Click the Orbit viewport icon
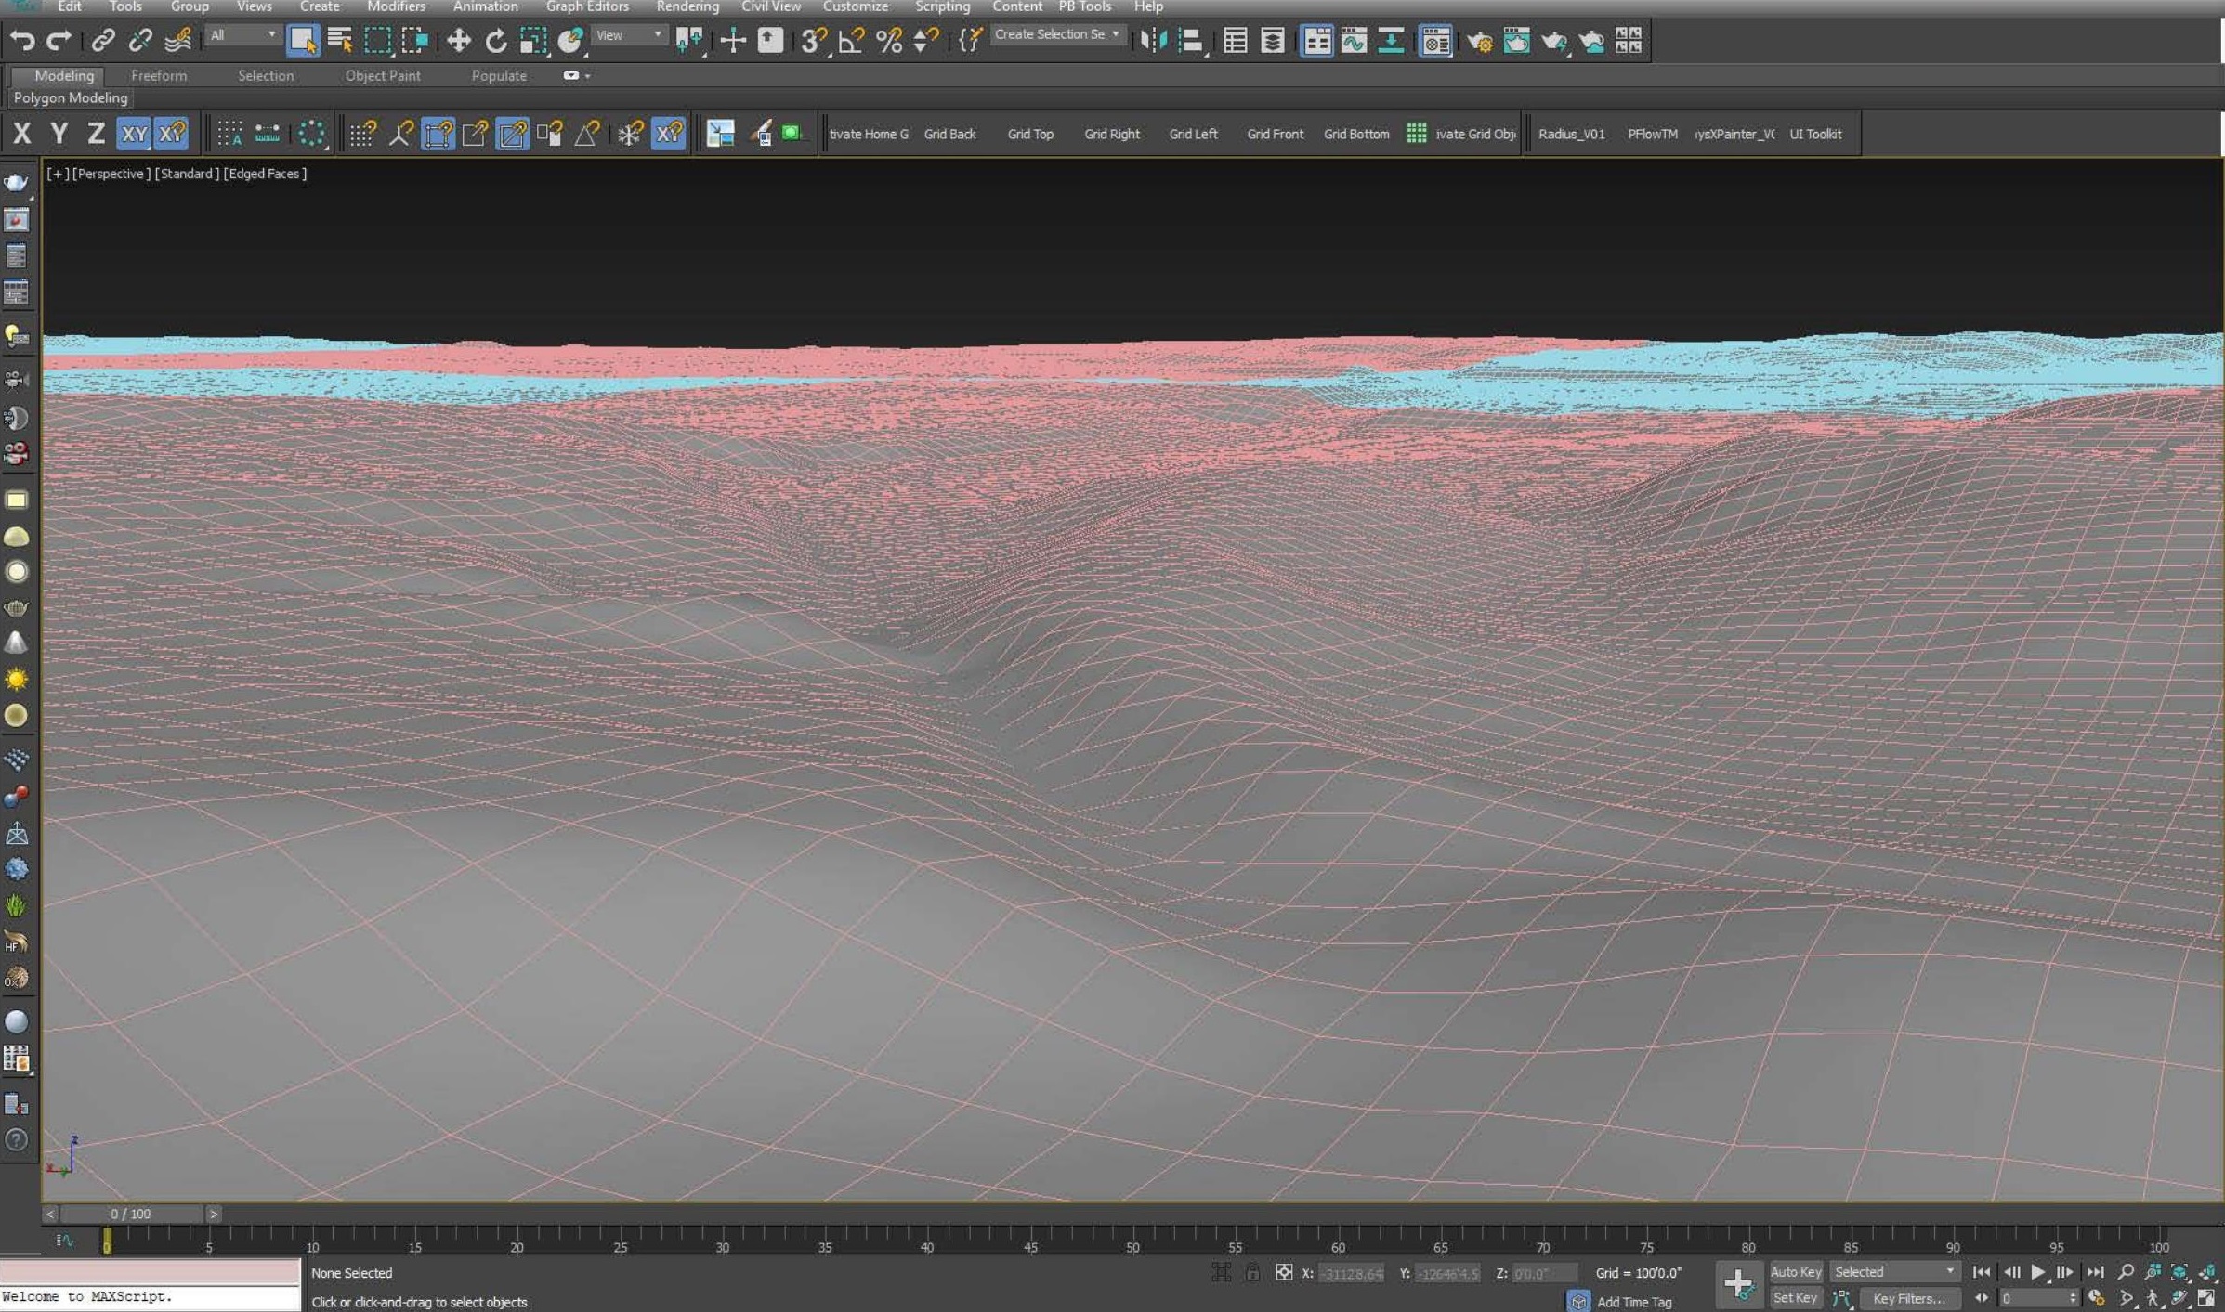The image size is (2225, 1312). [2179, 1298]
